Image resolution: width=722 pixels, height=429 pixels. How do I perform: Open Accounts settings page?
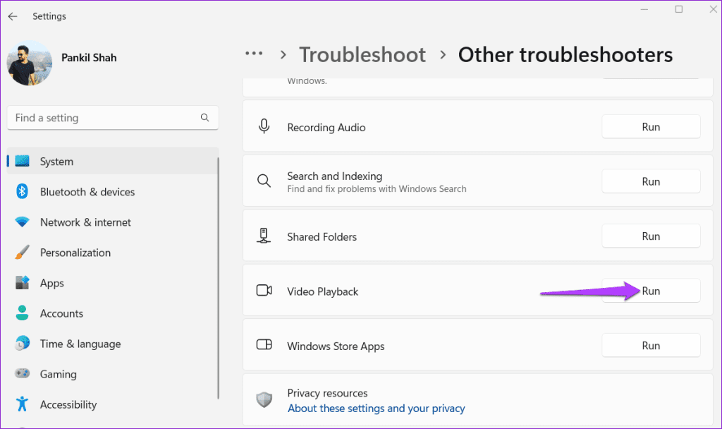61,313
